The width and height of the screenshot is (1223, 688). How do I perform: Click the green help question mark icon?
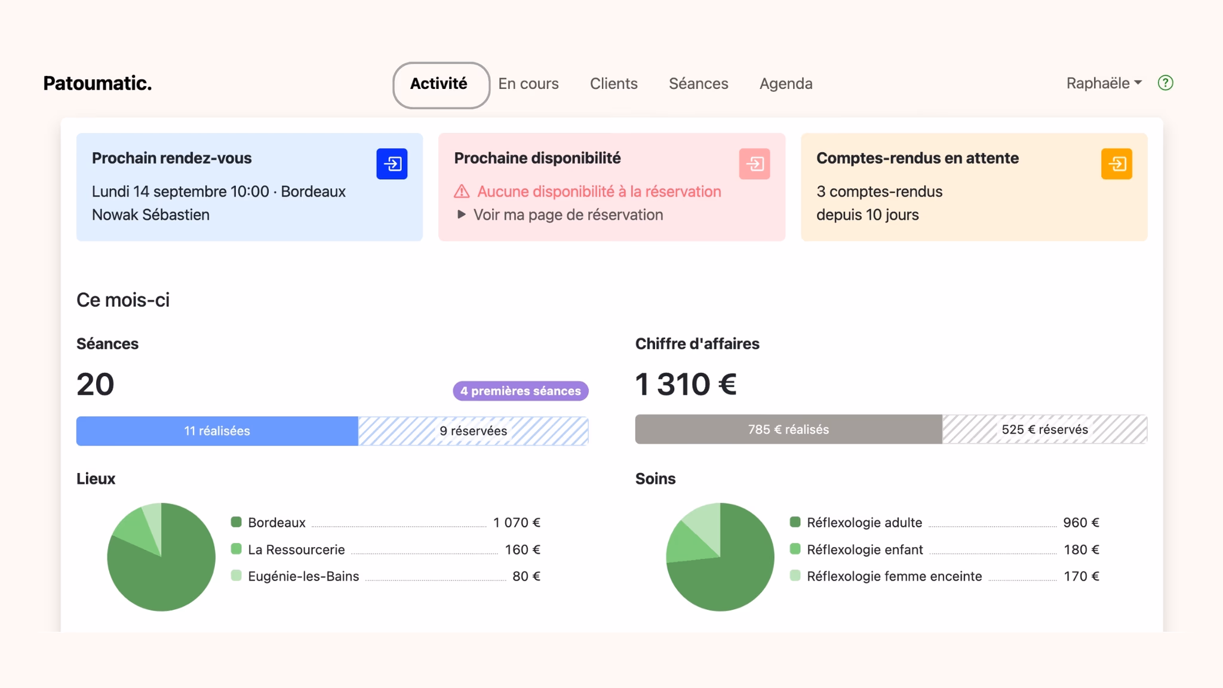pyautogui.click(x=1165, y=83)
